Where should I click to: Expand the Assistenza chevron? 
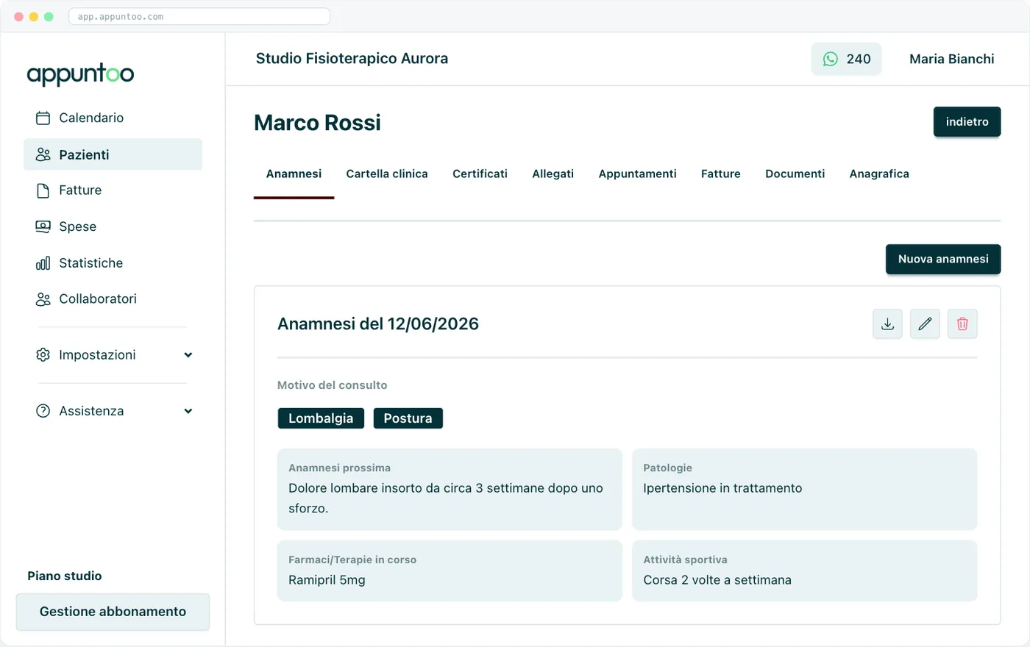point(188,411)
